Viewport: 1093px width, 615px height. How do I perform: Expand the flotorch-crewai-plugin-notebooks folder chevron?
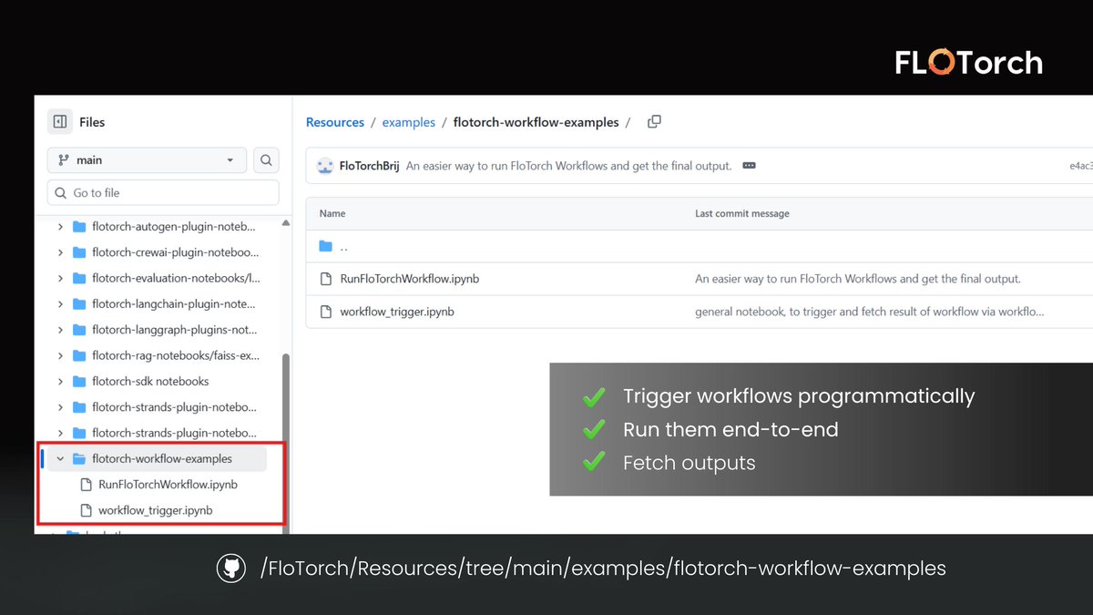pos(60,252)
